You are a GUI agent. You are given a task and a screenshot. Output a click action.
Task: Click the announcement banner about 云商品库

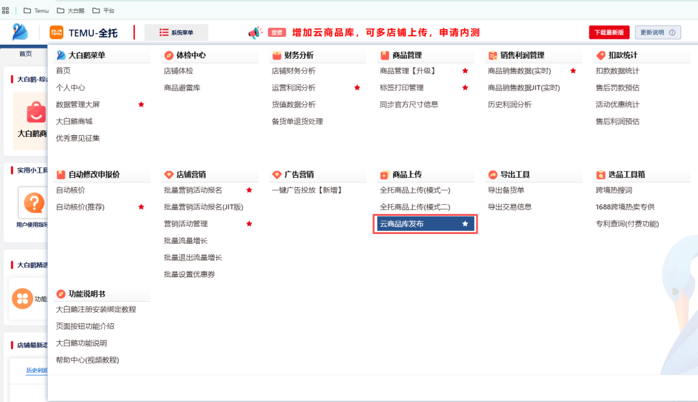point(385,32)
